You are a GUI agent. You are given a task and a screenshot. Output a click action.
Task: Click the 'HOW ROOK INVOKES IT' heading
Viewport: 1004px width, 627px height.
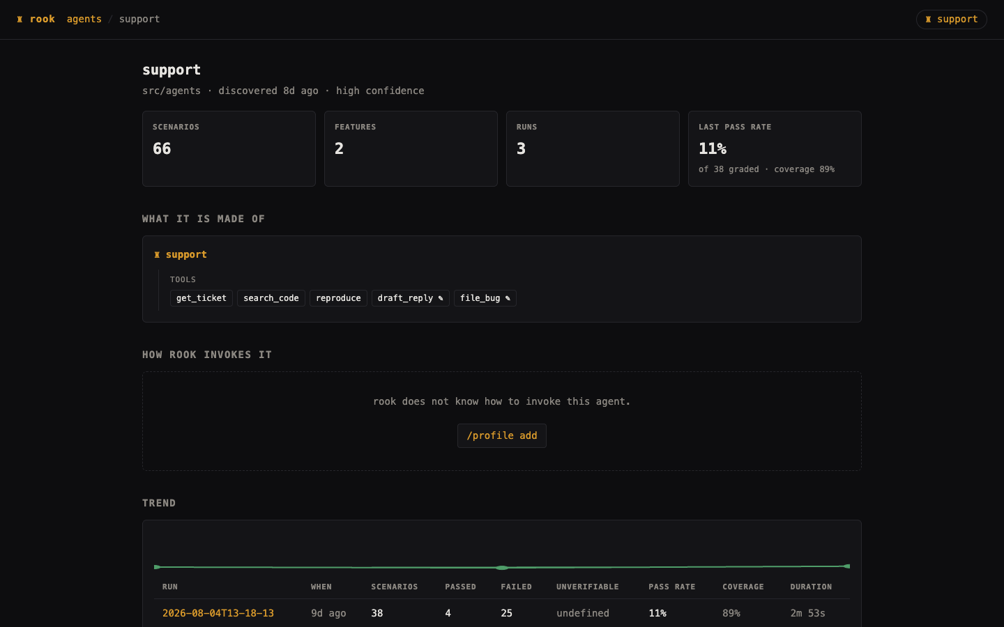tap(207, 355)
